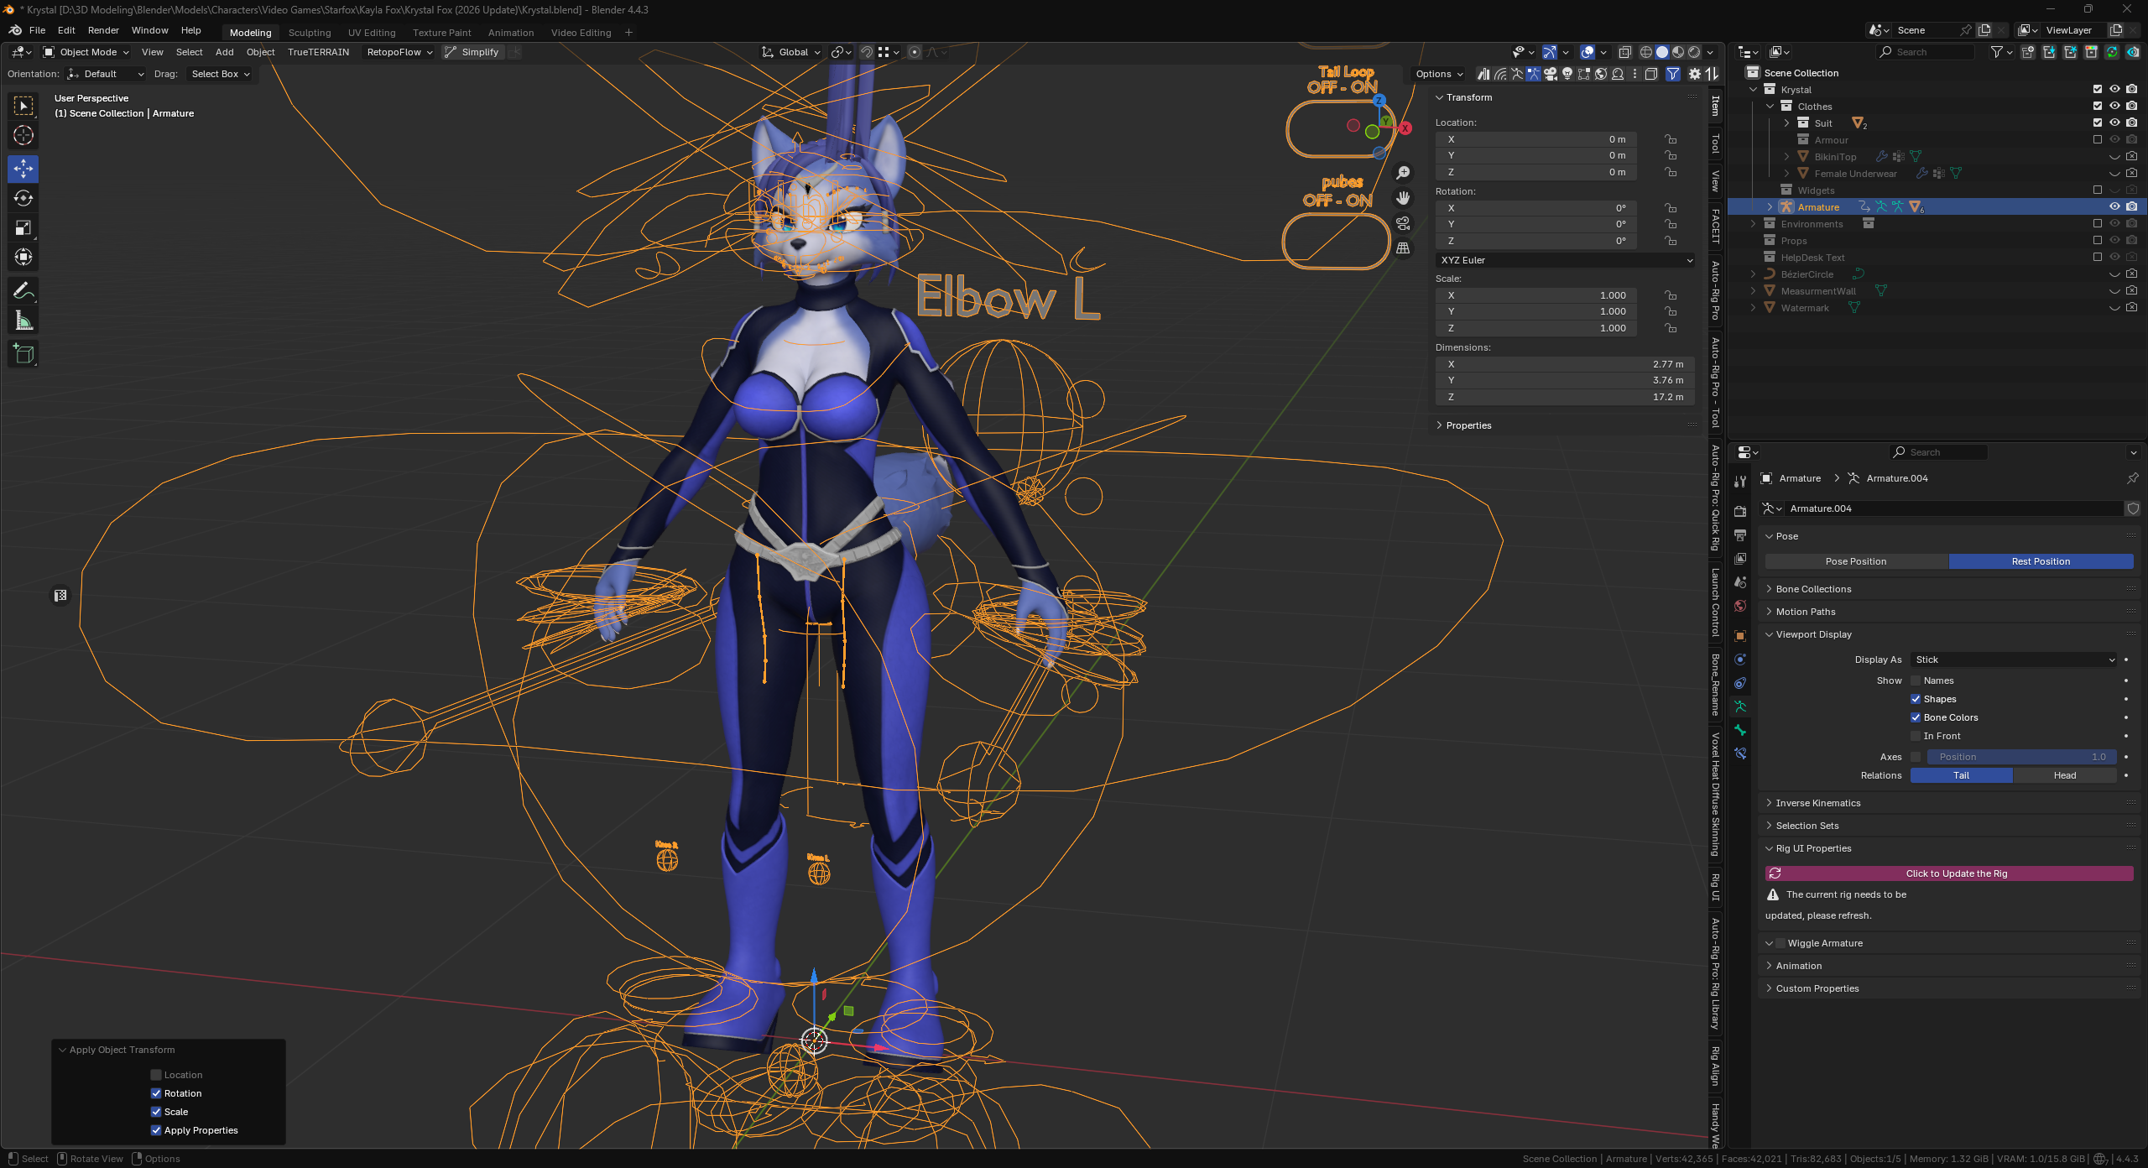Open the Drag Select Box dropdown
The image size is (2148, 1168).
click(x=220, y=74)
